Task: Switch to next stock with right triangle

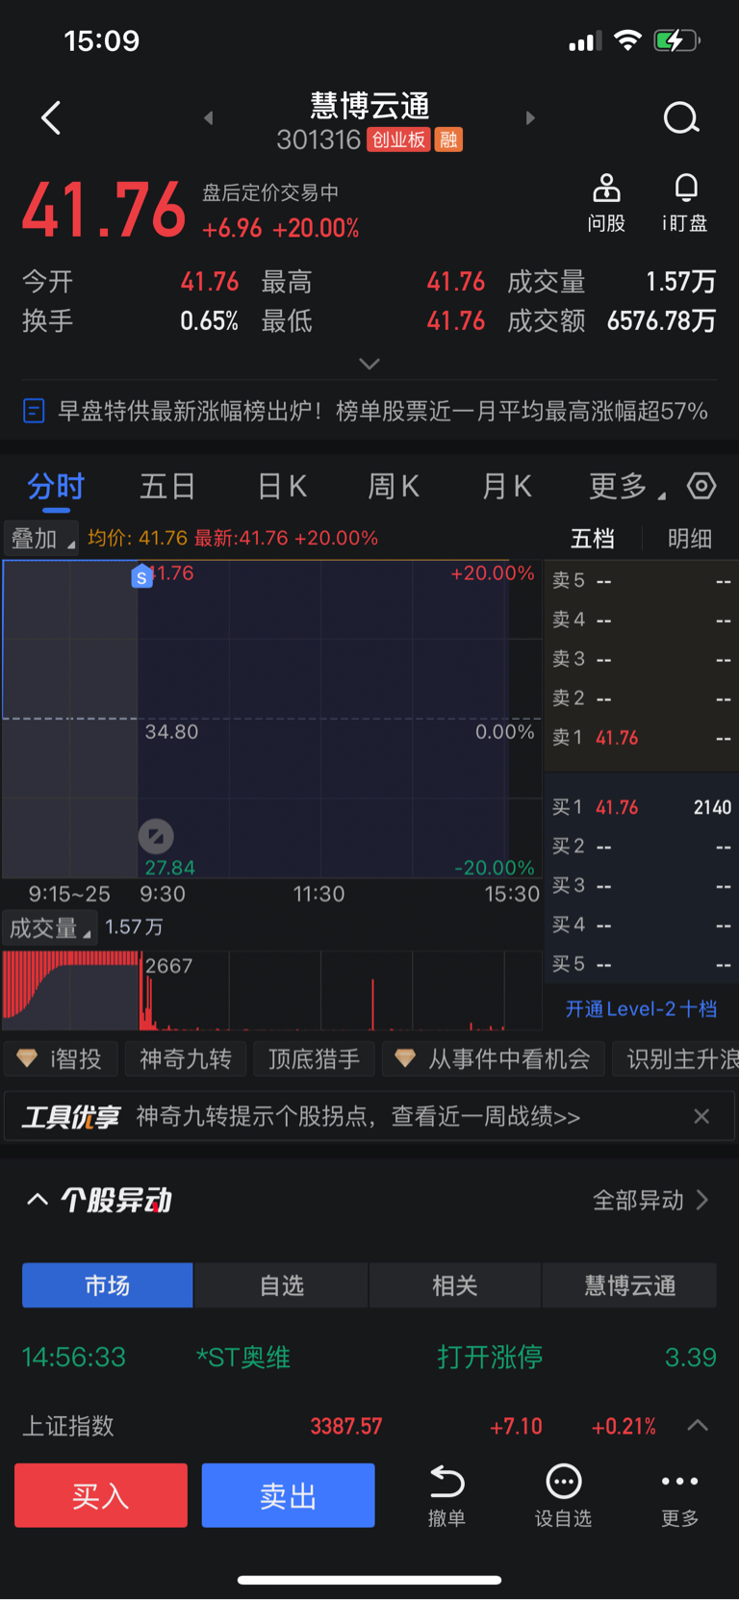Action: coord(530,118)
